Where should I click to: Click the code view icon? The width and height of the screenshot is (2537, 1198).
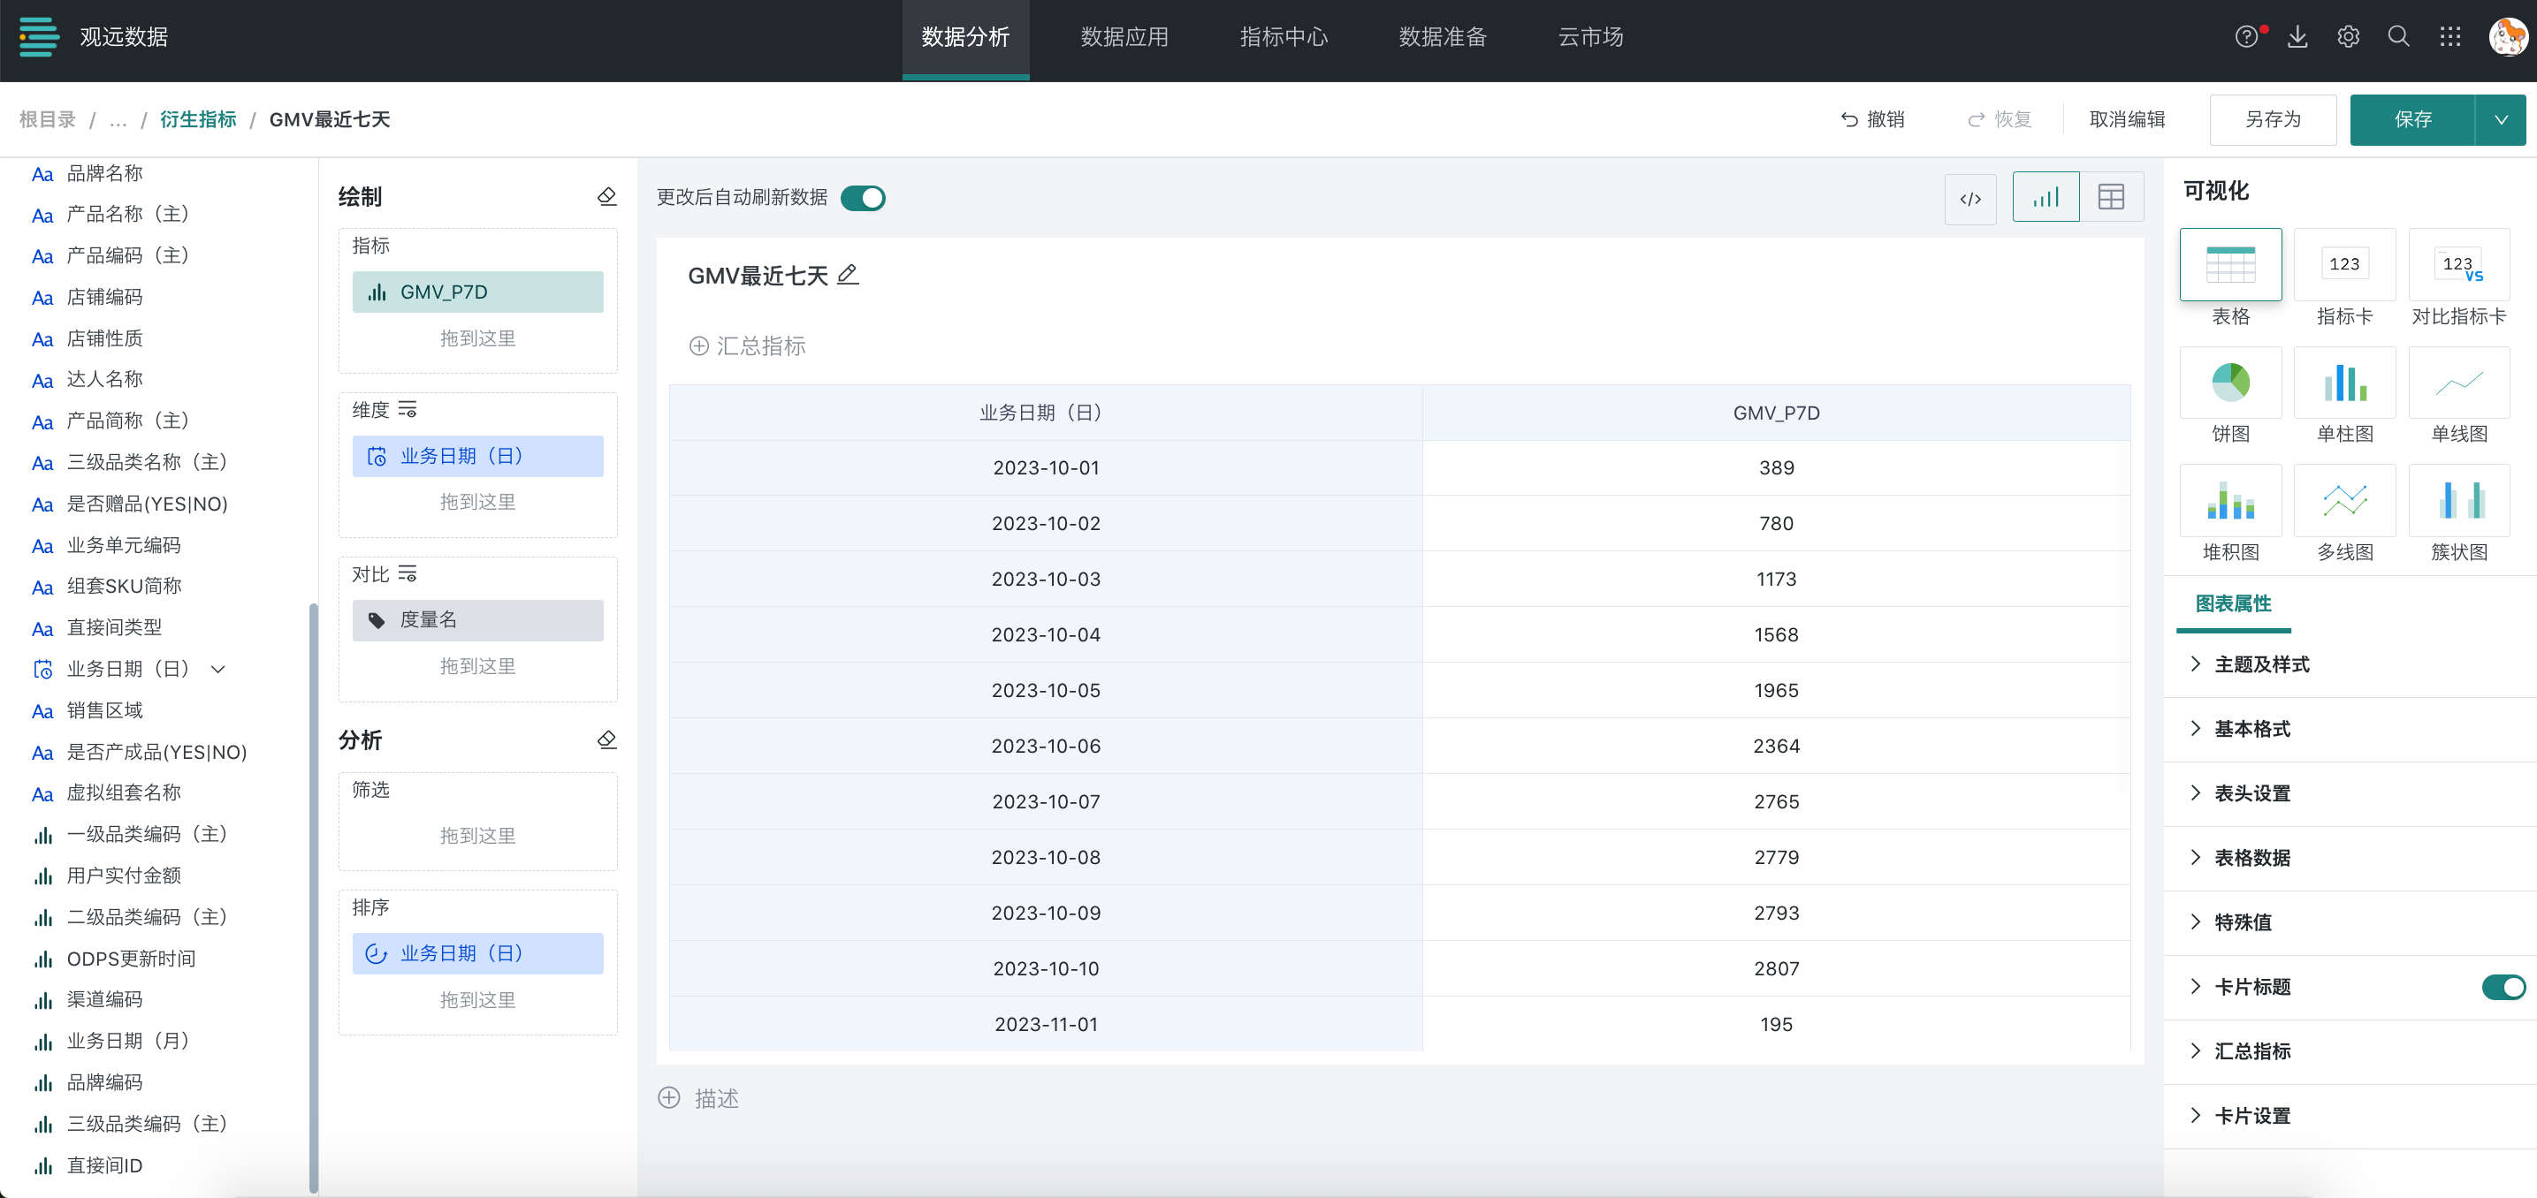pyautogui.click(x=1969, y=198)
